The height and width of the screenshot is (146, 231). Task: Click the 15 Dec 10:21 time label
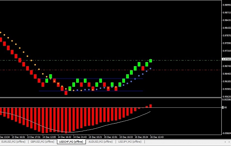coord(95,137)
